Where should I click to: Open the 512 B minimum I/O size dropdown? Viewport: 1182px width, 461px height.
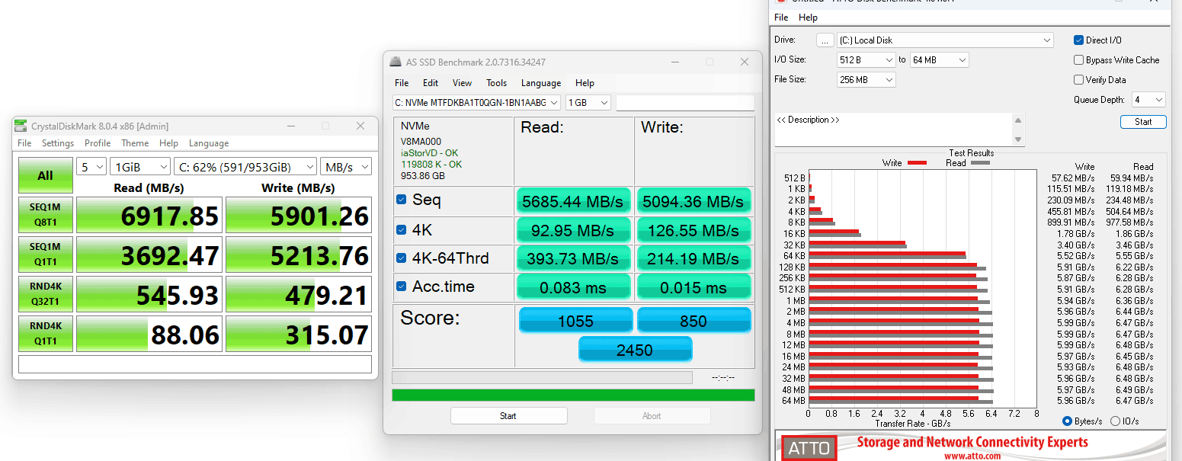(x=866, y=60)
